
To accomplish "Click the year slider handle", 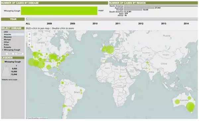I will 27,19.
